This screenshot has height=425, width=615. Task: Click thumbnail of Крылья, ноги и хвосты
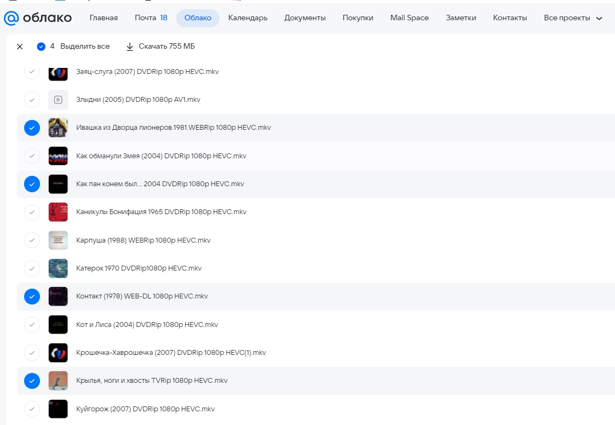[x=58, y=381]
